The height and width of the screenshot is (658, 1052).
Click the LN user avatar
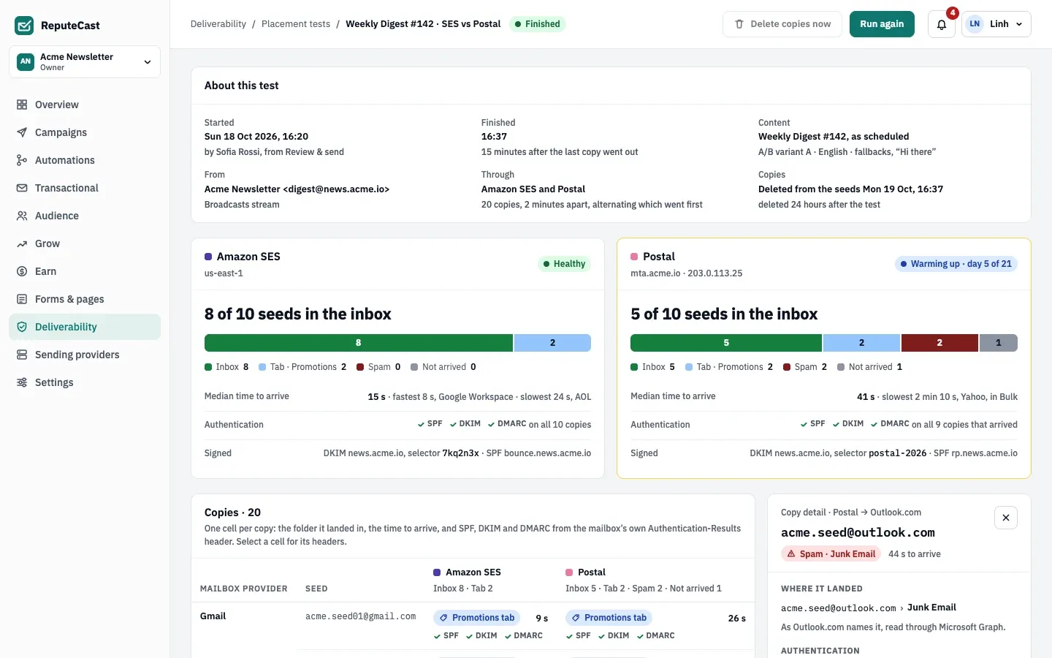[x=975, y=24]
